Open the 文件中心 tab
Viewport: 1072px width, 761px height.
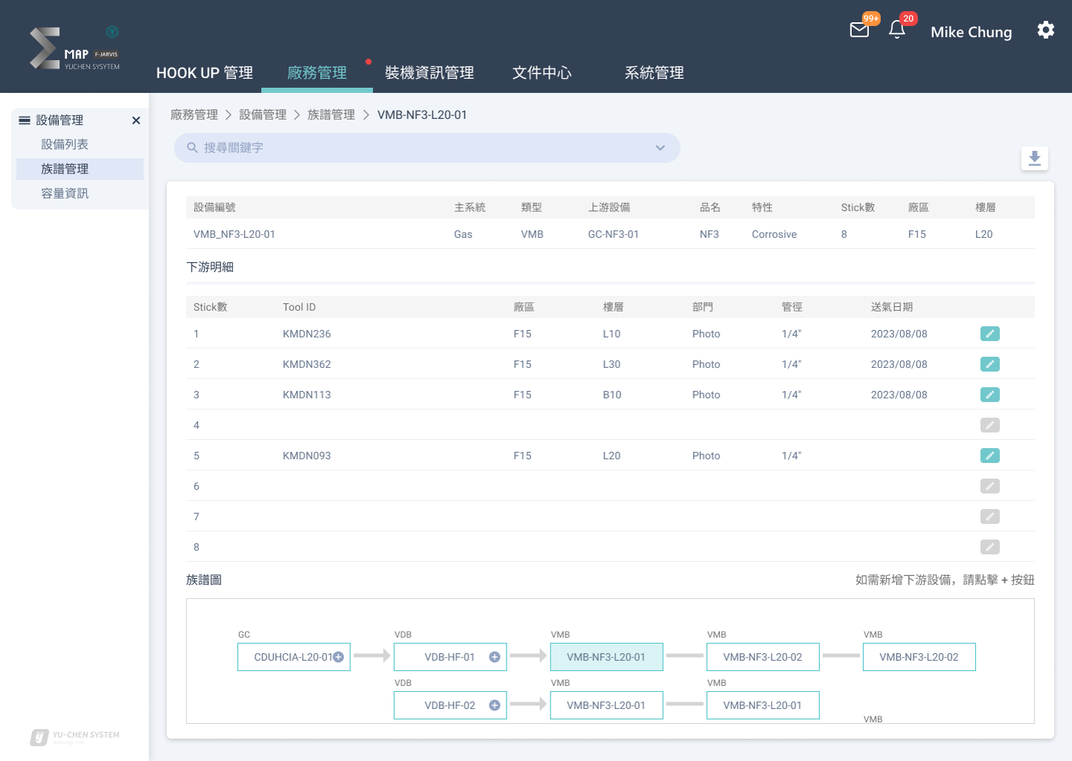542,73
